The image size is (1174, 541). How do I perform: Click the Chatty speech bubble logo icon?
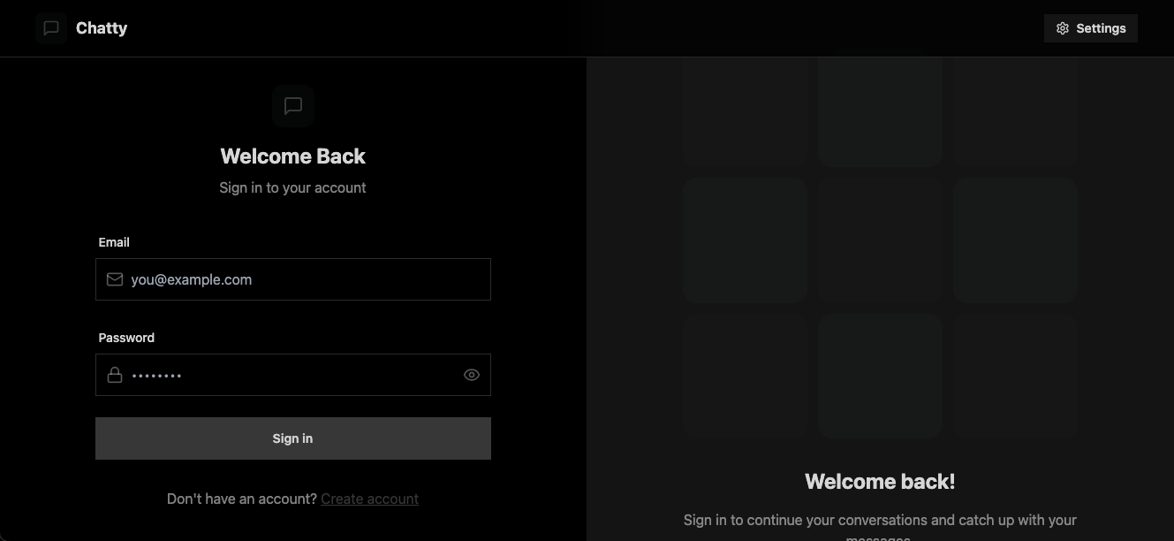[50, 27]
